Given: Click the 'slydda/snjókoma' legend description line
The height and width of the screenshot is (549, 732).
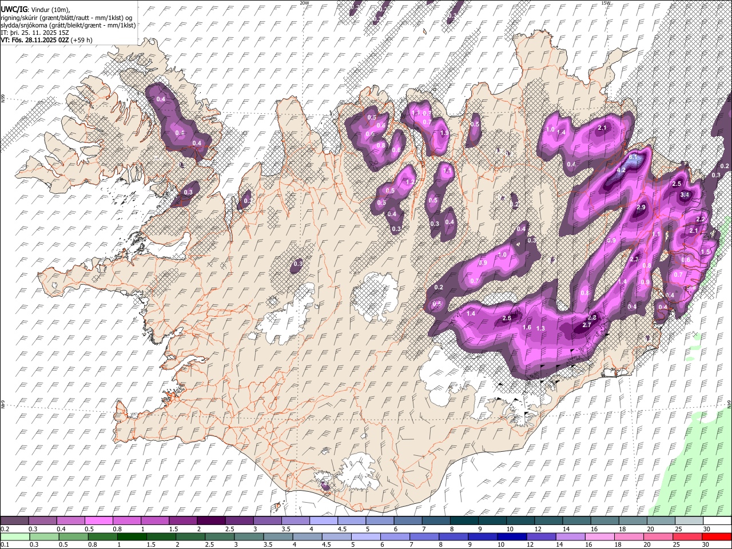Looking at the screenshot, I should pos(68,25).
